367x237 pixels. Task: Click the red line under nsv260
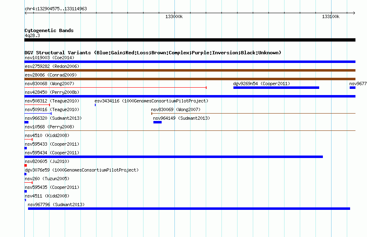pyautogui.click(x=28, y=183)
